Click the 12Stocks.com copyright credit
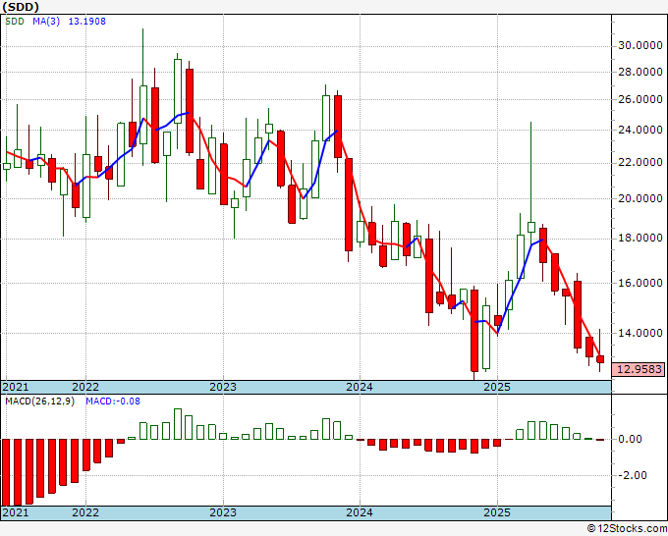The height and width of the screenshot is (536, 668). coord(627,529)
